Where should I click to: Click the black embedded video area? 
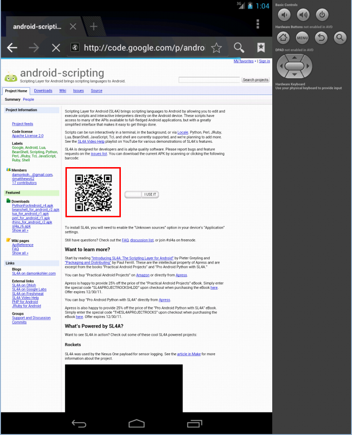click(124, 388)
